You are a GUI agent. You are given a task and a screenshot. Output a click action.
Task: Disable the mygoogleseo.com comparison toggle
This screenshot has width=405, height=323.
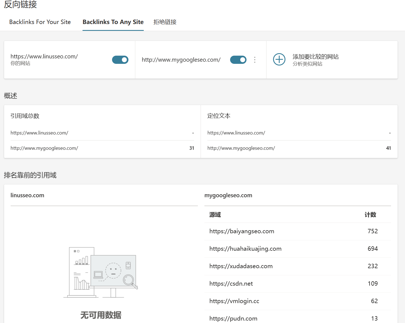click(238, 60)
